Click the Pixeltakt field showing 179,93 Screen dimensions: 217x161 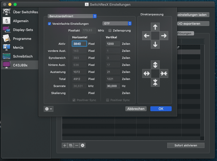89,30
